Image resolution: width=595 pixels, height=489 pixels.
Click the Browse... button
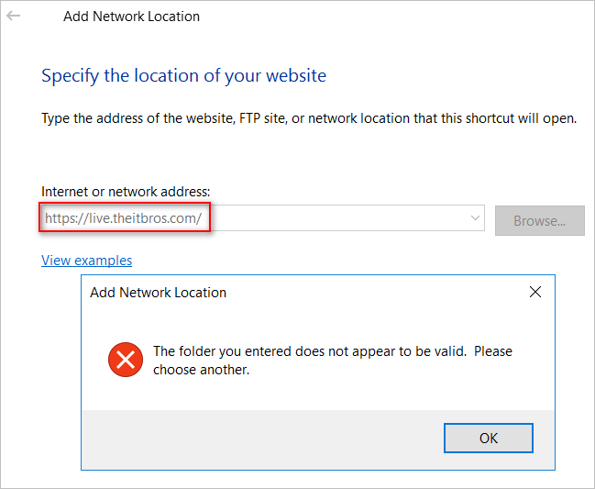(540, 220)
